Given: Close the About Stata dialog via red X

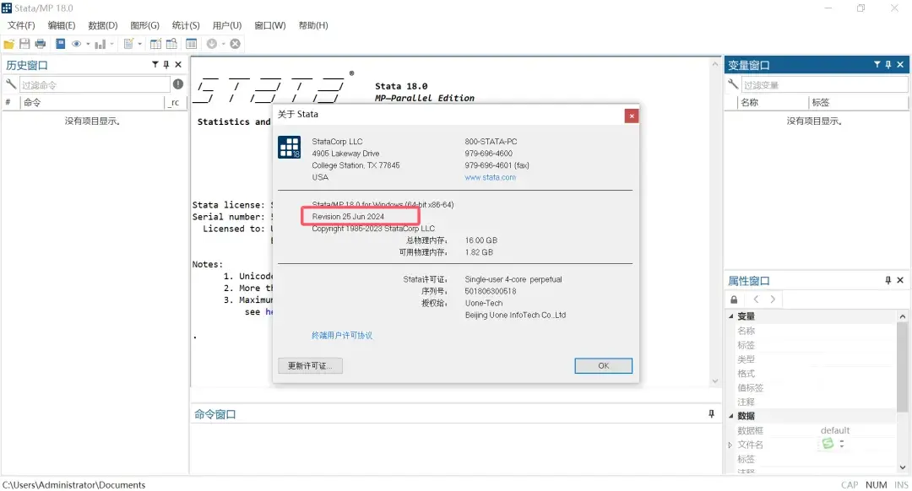Looking at the screenshot, I should click(x=632, y=116).
